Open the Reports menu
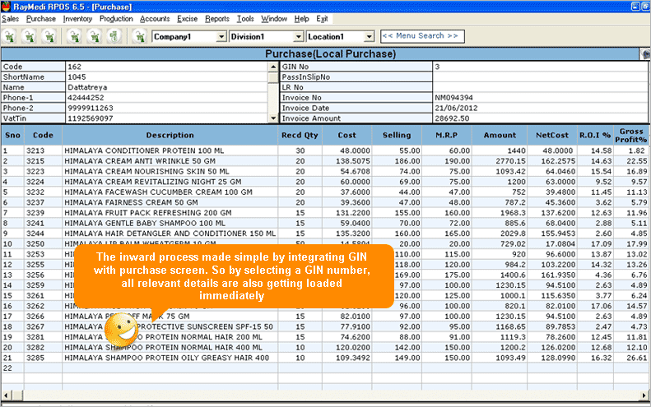Screen dimensions: 651x407 [217, 18]
